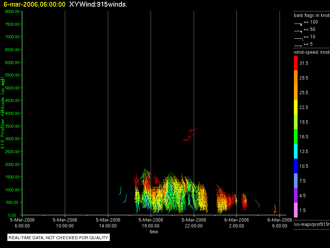This screenshot has width=330, height=248.
Task: Click the 5500.00 altitude tick label
Action: click(12, 75)
